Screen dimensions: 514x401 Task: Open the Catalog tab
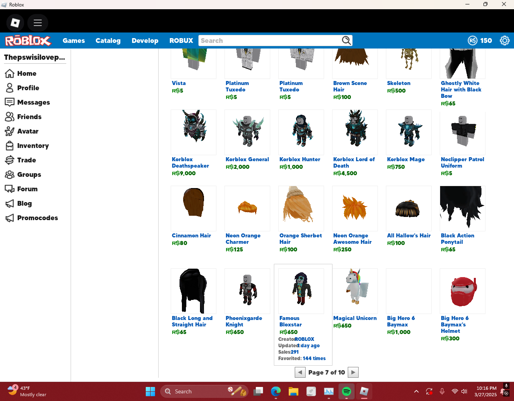[108, 41]
